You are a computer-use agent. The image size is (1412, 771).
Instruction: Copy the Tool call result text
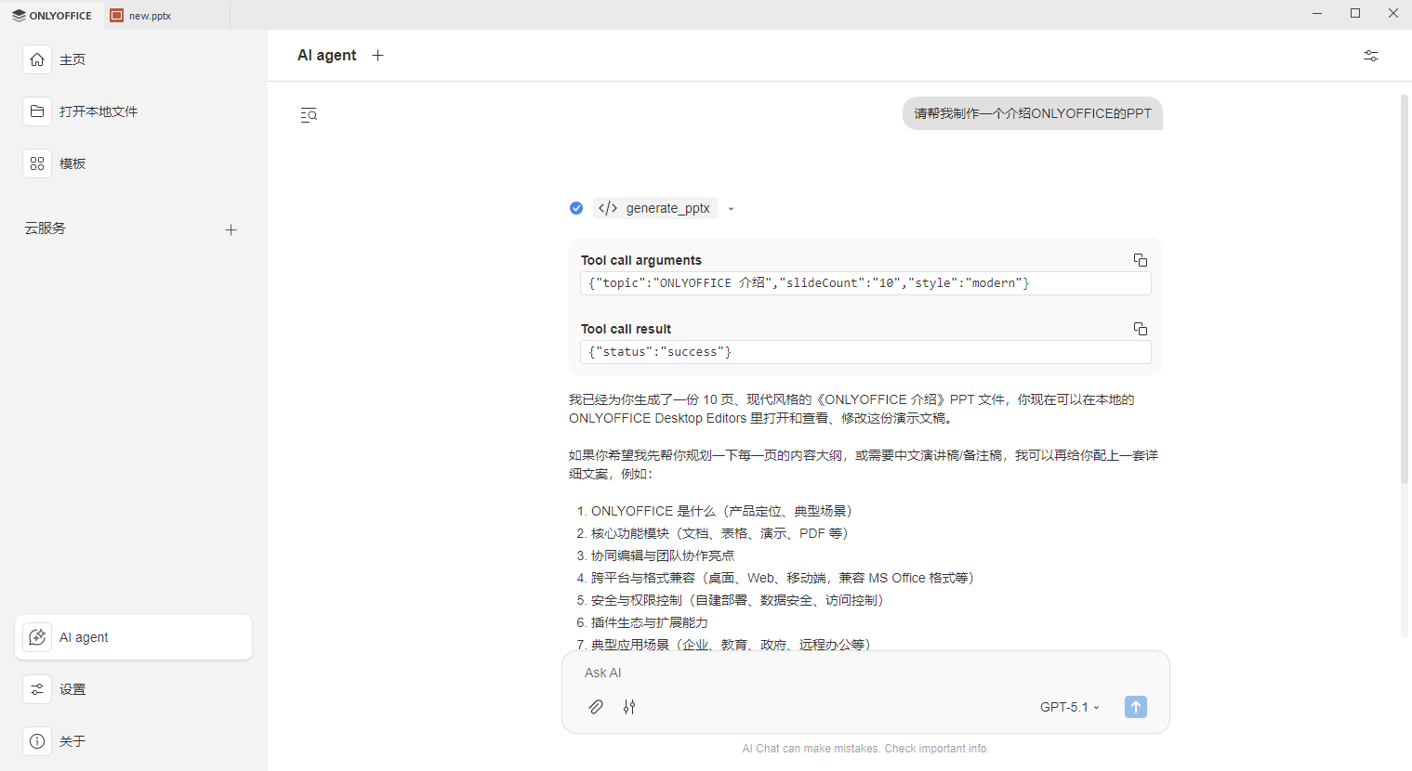[1140, 328]
